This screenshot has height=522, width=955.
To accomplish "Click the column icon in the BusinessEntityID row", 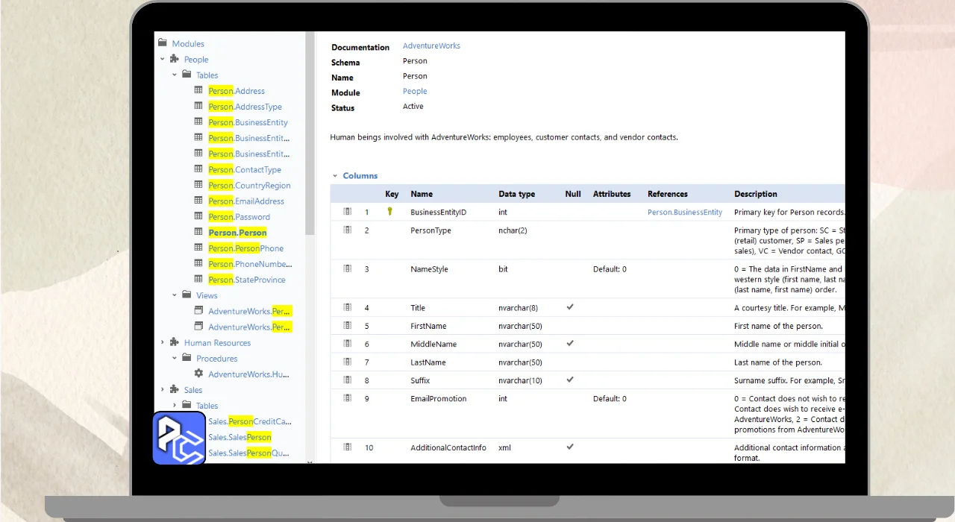I will 347,212.
